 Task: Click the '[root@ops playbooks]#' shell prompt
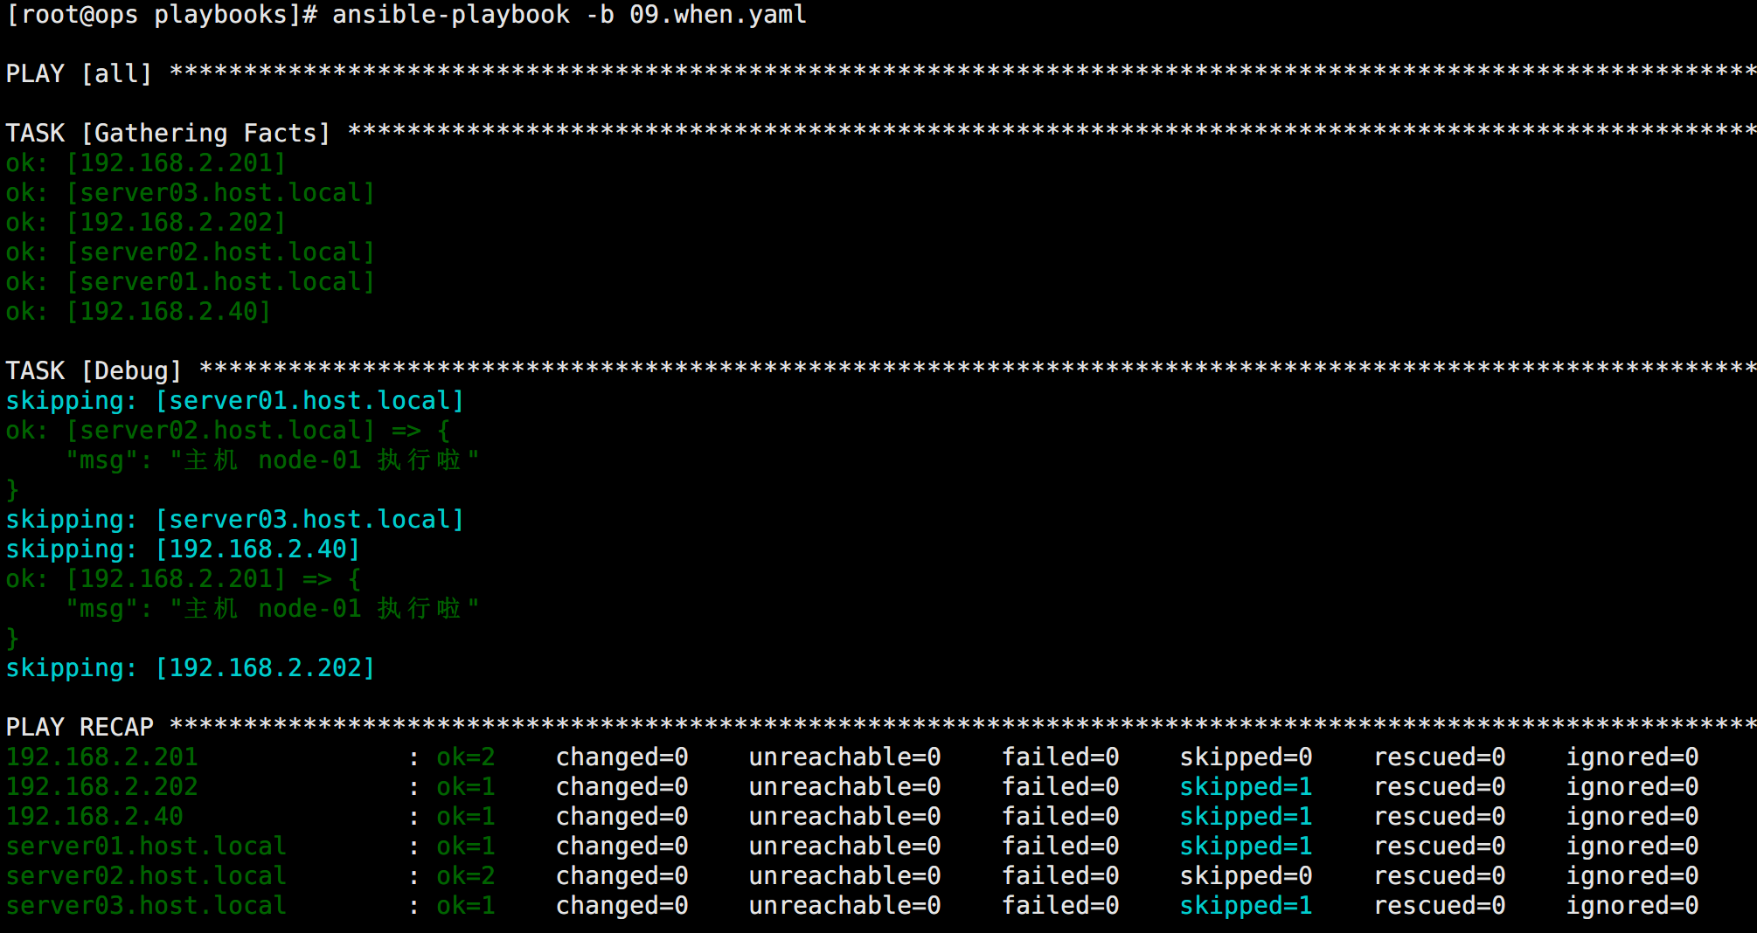point(162,15)
